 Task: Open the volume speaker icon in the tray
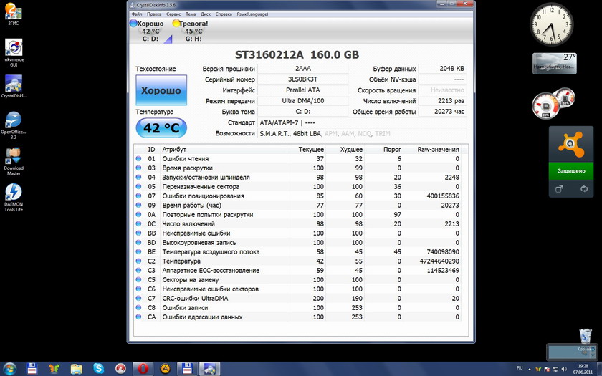click(x=564, y=369)
